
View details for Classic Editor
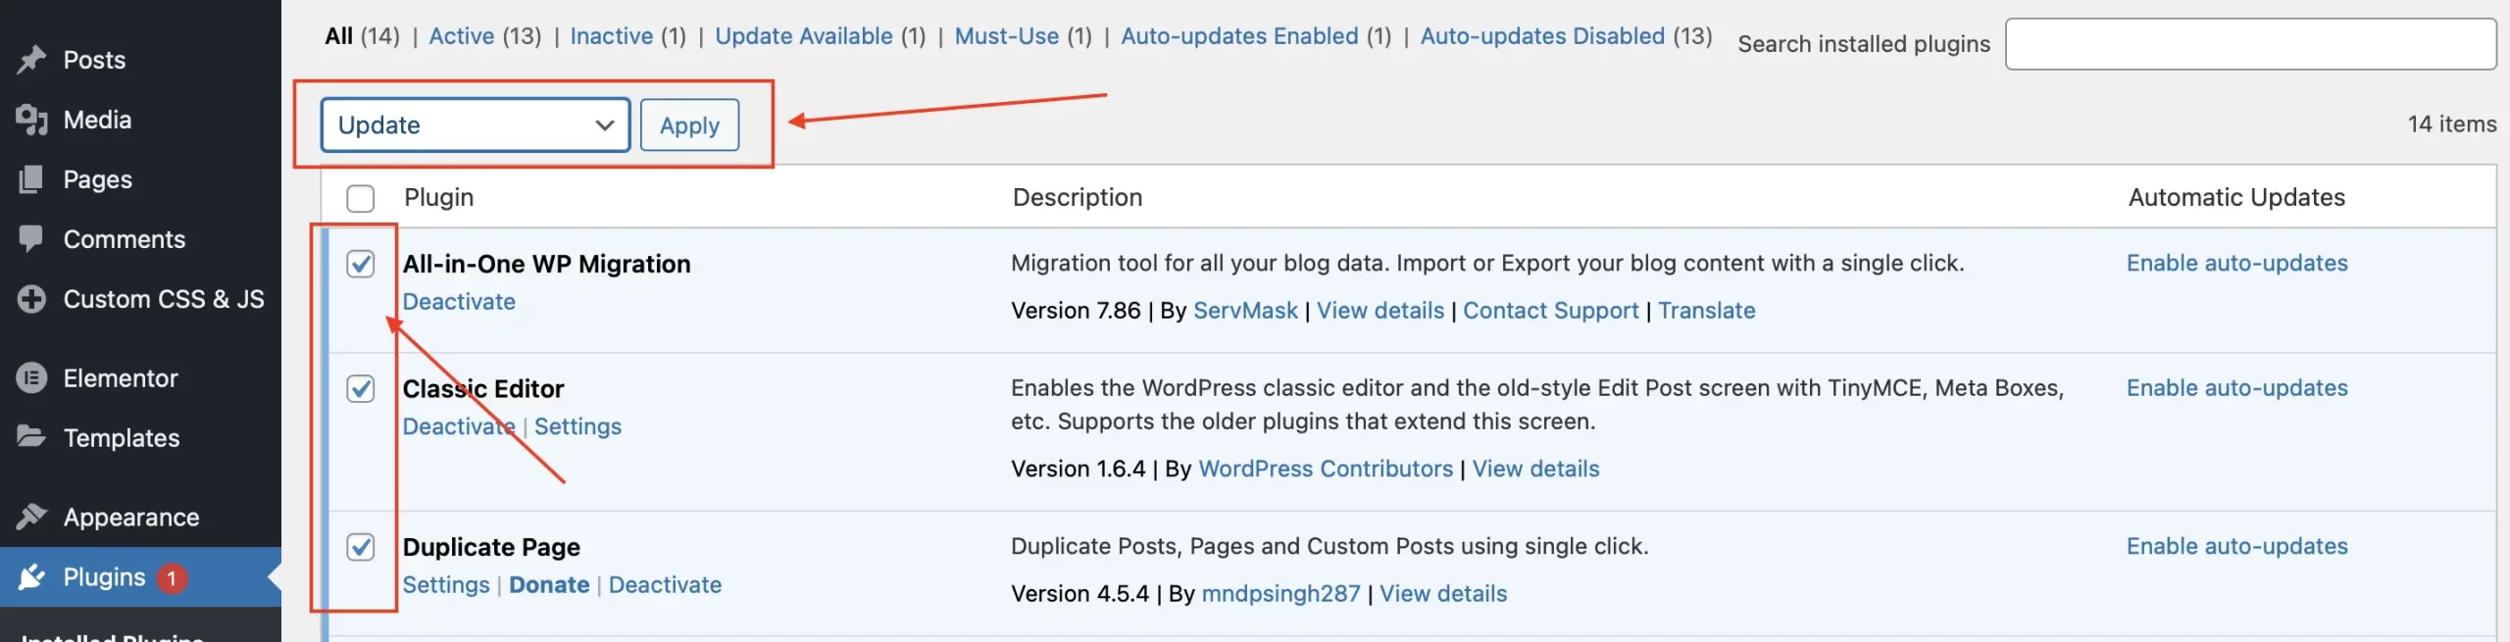(1535, 469)
